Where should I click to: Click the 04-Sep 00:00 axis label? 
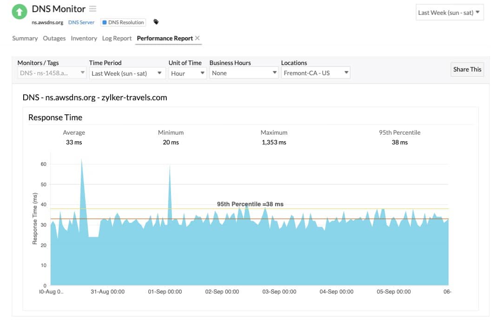[336, 292]
